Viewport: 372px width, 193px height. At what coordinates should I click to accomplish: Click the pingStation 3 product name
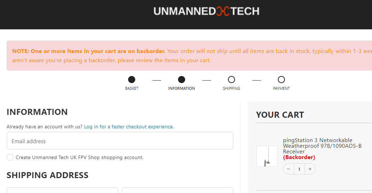coord(322,146)
